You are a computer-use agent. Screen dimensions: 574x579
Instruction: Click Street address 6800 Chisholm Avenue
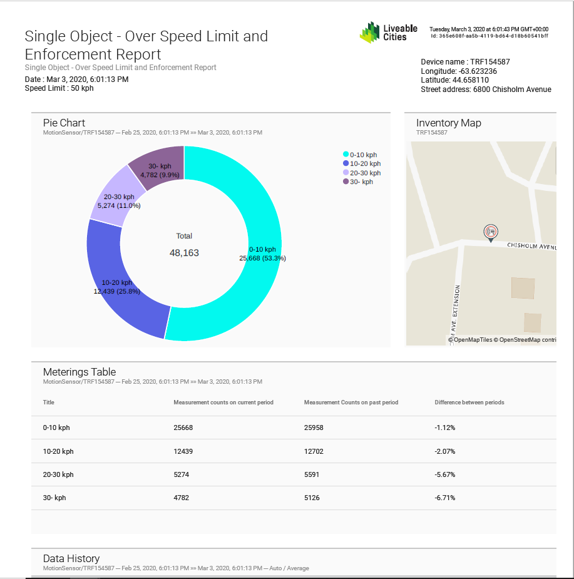[486, 90]
